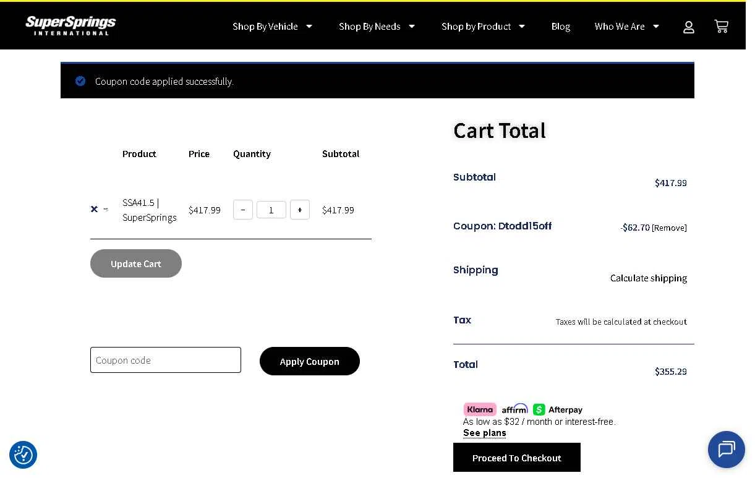
Task: Click the Affirm payment logo
Action: (x=514, y=409)
